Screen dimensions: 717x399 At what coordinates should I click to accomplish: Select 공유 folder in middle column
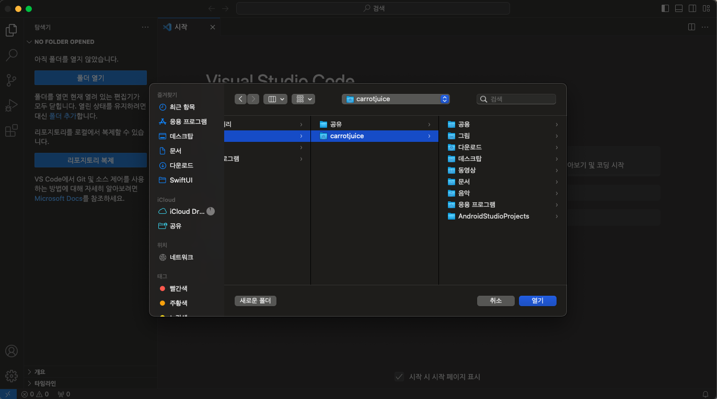[375, 124]
